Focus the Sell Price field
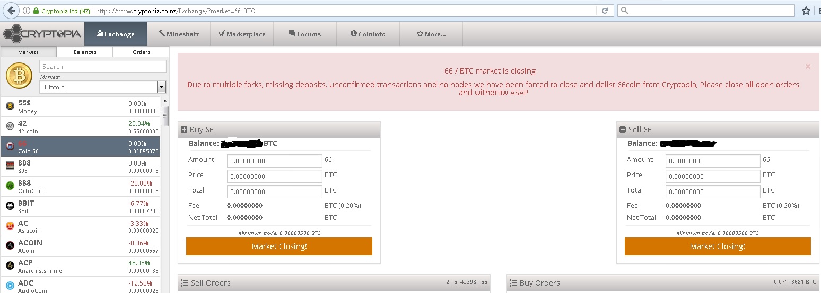Viewport: 821px width, 293px height. tap(713, 176)
